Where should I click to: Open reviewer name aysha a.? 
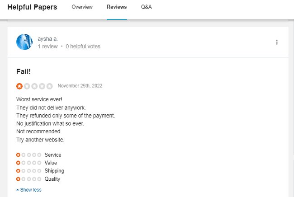[x=47, y=39]
